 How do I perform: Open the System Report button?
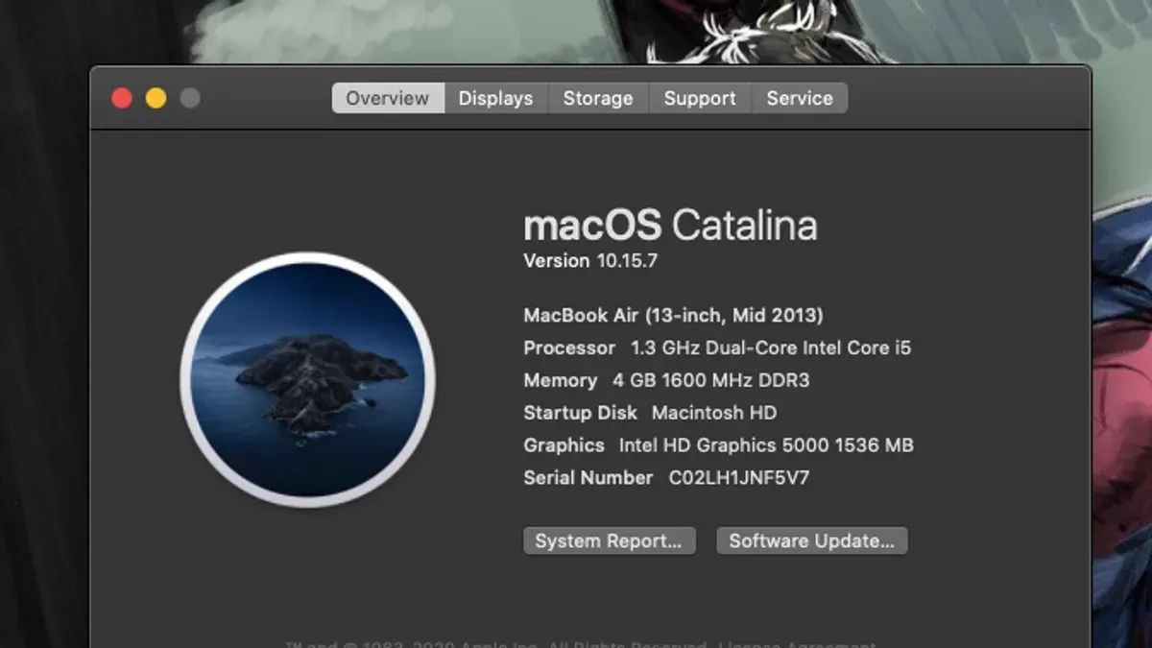[x=609, y=540]
